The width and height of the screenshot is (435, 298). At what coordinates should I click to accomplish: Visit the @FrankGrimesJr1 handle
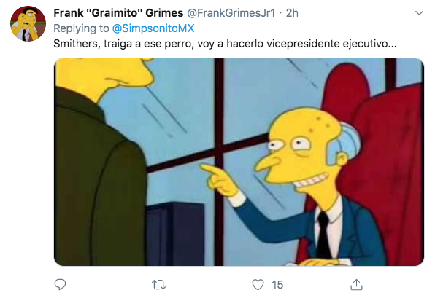click(231, 13)
